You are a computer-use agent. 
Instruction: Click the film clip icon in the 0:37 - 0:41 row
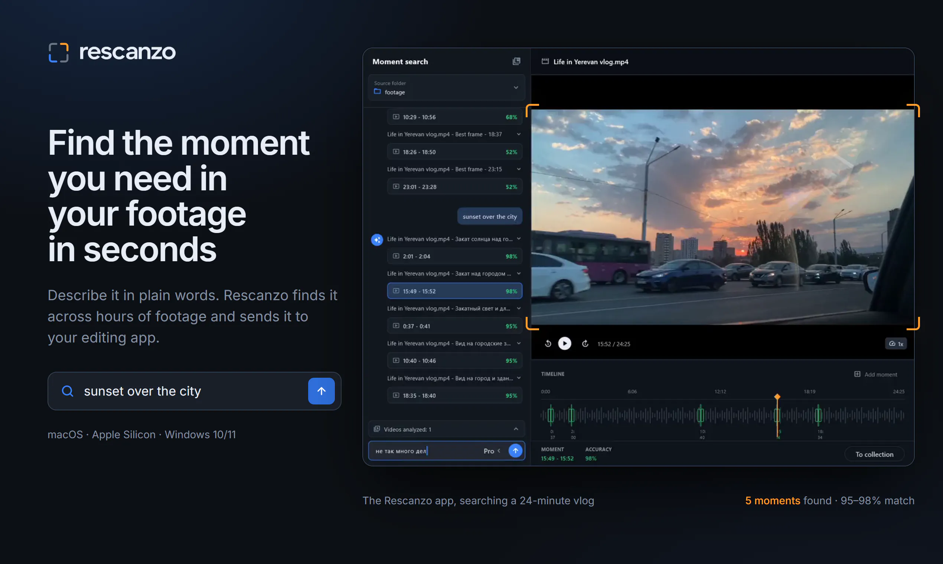click(396, 326)
